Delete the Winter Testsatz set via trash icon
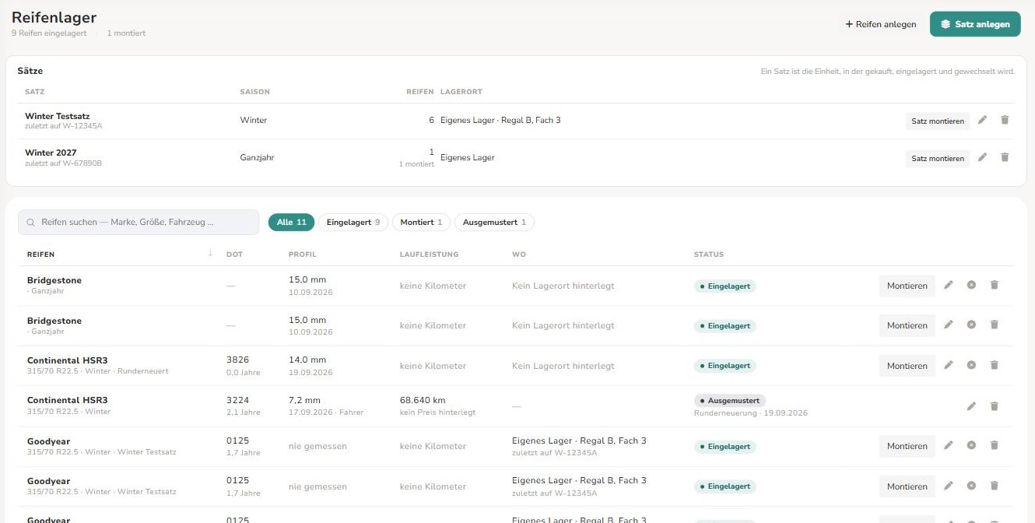This screenshot has height=523, width=1035. (1005, 120)
